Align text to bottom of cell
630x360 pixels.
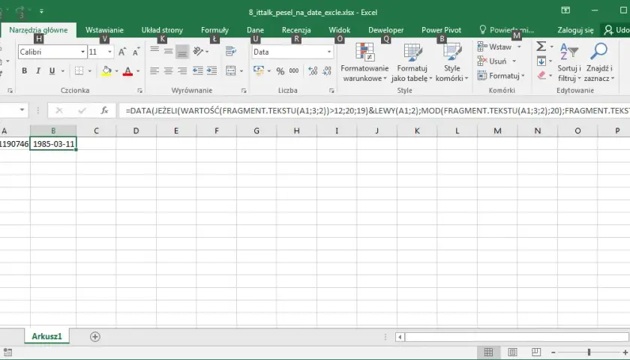[x=182, y=52]
